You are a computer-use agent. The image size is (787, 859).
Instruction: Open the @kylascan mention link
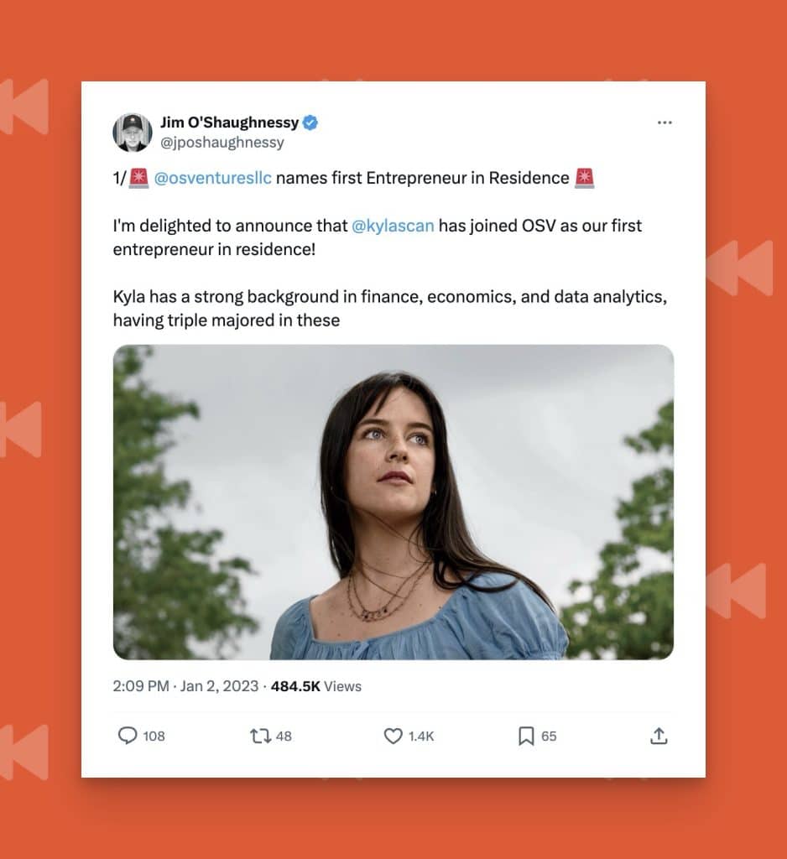click(x=393, y=226)
